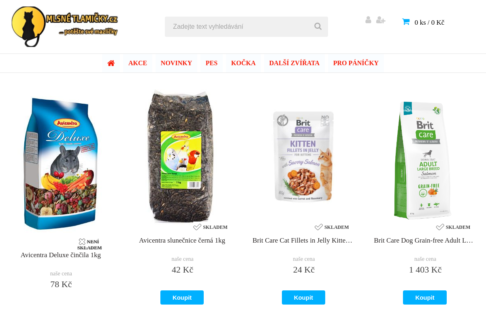The height and width of the screenshot is (324, 486).
Task: Open the shopping cart icon
Action: tap(406, 22)
